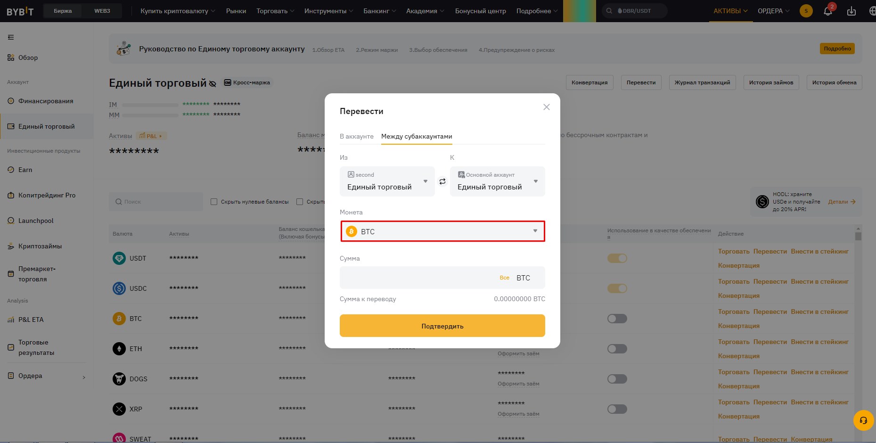876x443 pixels.
Task: Swap From and To accounts icon
Action: point(442,181)
